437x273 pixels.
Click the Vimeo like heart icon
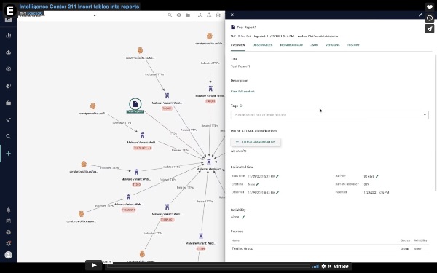coord(430,7)
